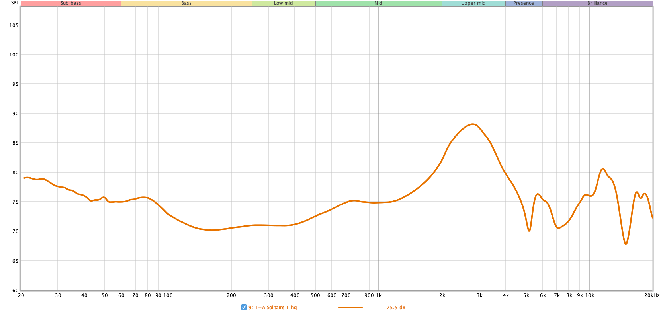Viewport: 663px width, 314px height.
Task: Click the 105 value on SPL axis
Action: click(x=14, y=25)
